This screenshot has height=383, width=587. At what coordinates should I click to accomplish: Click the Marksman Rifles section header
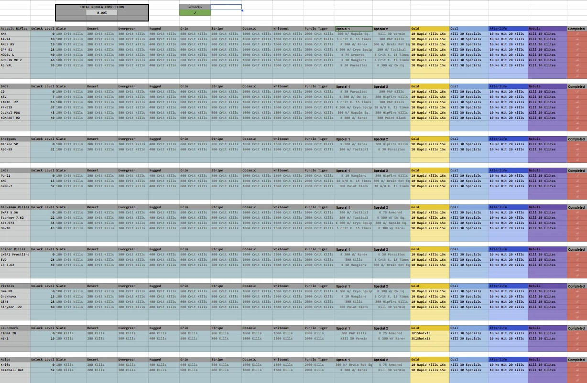pos(15,207)
